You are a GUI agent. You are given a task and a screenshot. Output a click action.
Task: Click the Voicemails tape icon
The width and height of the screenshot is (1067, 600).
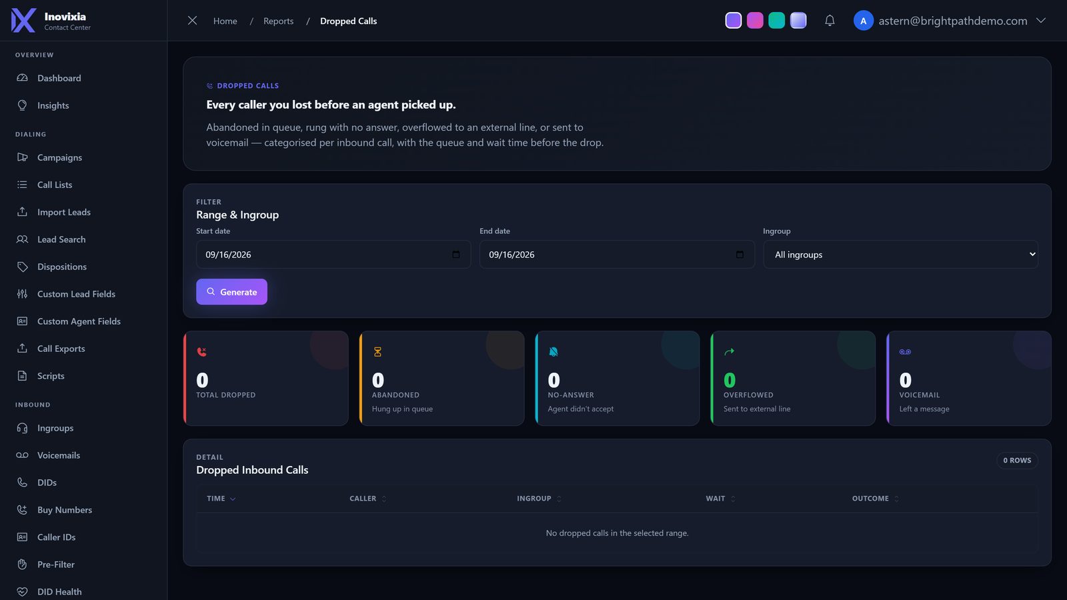tap(22, 455)
